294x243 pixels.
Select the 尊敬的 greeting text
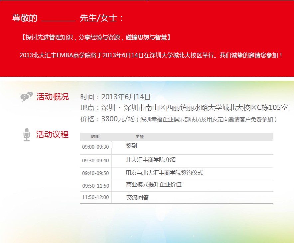point(25,18)
